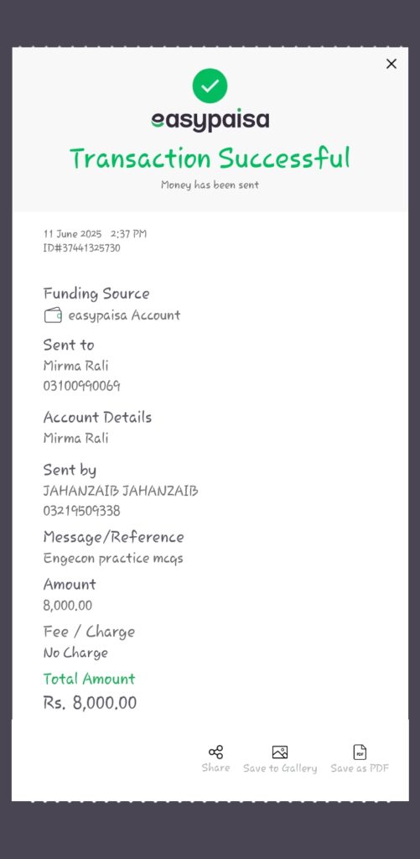Click the sender name JAHANZAIB JAHANZAIB

(x=121, y=491)
